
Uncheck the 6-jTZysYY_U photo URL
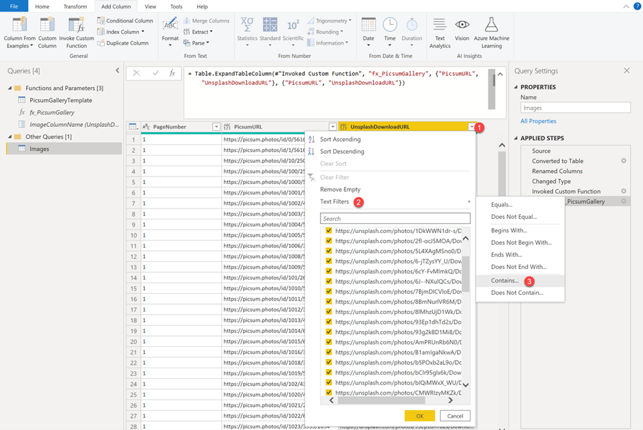(x=328, y=261)
